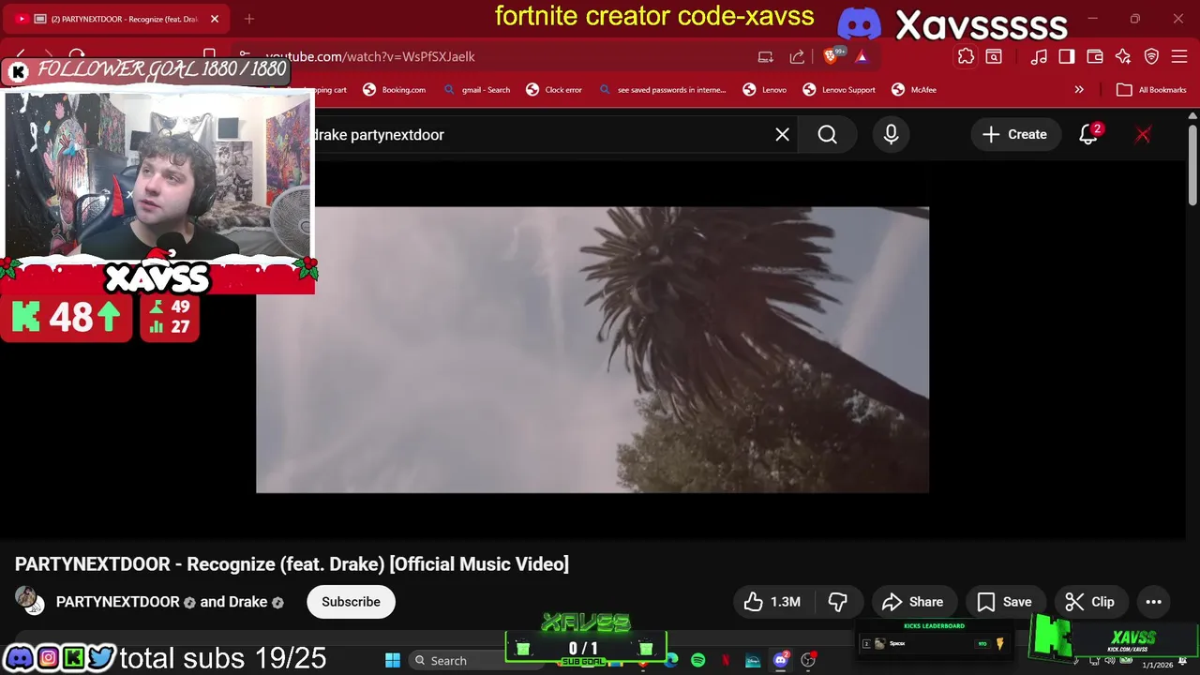Click the video Share button
The image size is (1200, 675).
(x=912, y=602)
